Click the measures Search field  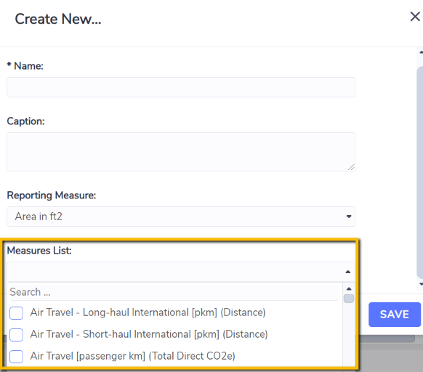[x=174, y=292]
